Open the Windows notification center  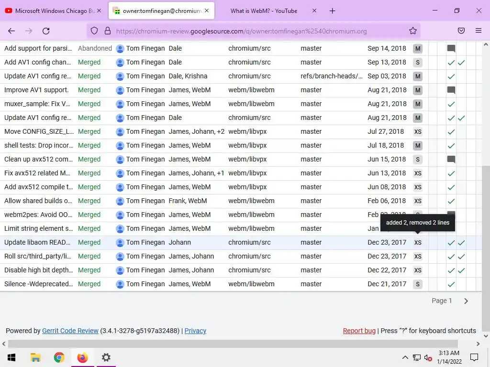point(474,357)
